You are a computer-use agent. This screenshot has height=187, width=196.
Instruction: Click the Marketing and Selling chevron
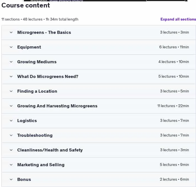point(11,165)
